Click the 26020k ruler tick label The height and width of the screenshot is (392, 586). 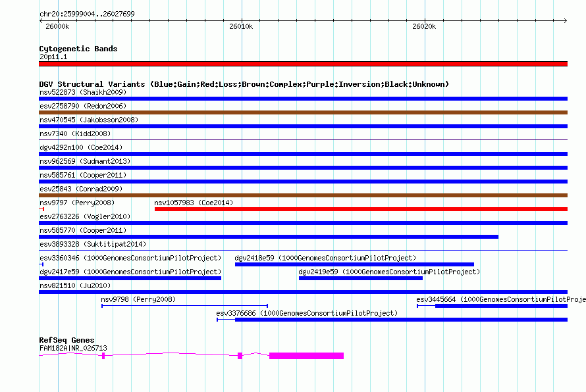(424, 26)
